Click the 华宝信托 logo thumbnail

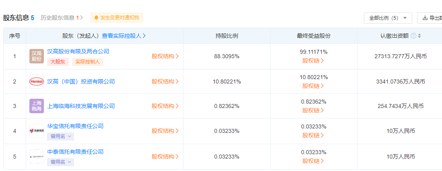tap(37, 131)
